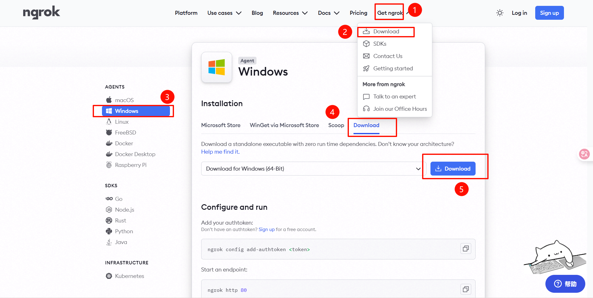The height and width of the screenshot is (298, 593).
Task: Click the Agent badge label
Action: (247, 61)
